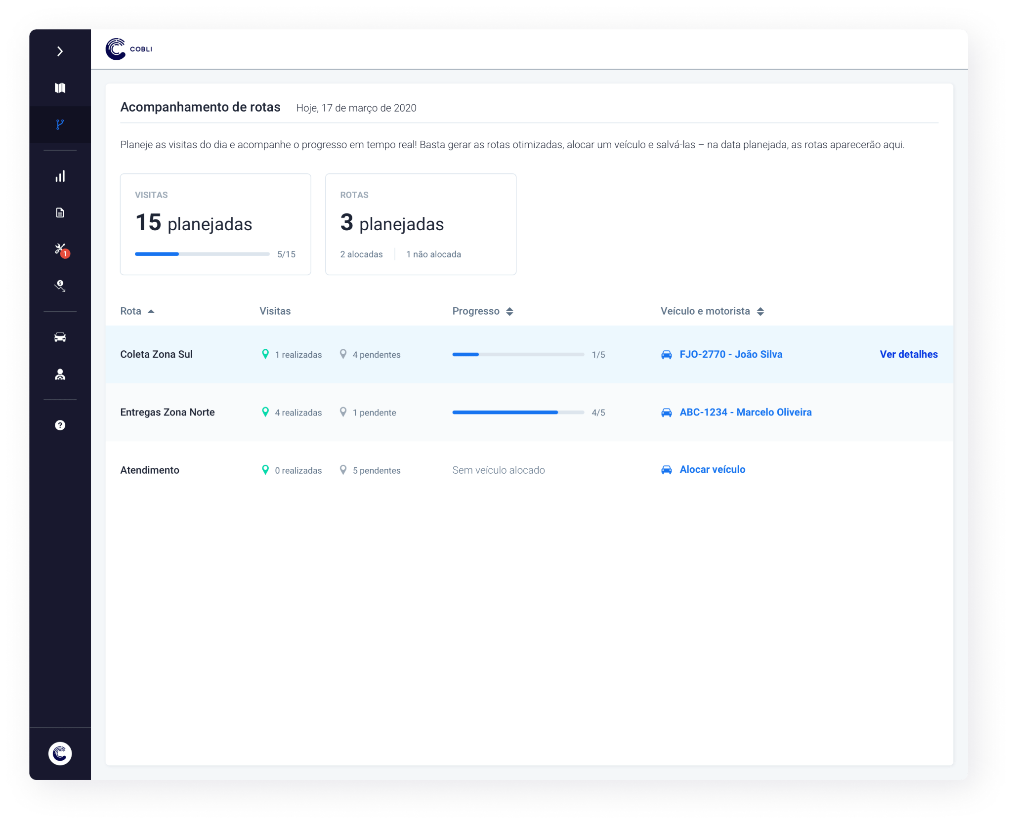
Task: Click date Hoje, 17 de março de 2020
Action: [356, 108]
